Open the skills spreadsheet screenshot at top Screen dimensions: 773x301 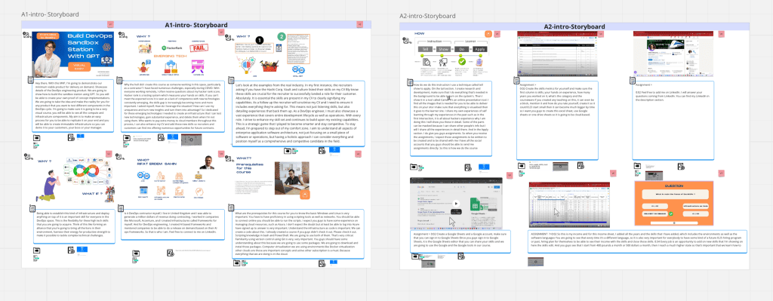pyautogui.click(x=557, y=54)
